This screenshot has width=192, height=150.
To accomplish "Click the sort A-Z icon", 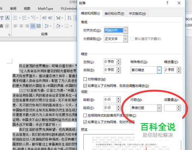I will [x=70, y=18].
